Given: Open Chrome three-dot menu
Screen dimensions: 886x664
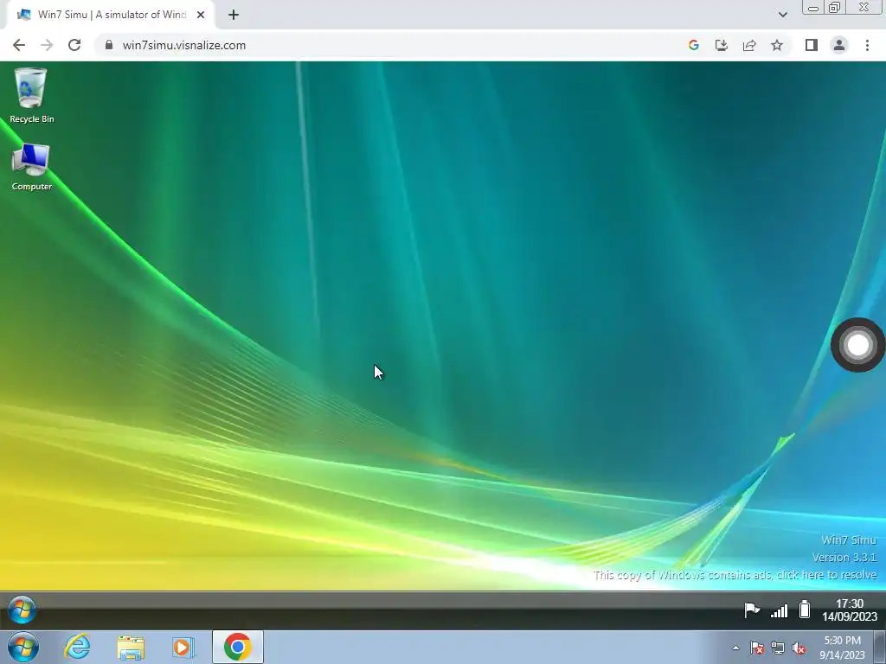Looking at the screenshot, I should [x=867, y=45].
